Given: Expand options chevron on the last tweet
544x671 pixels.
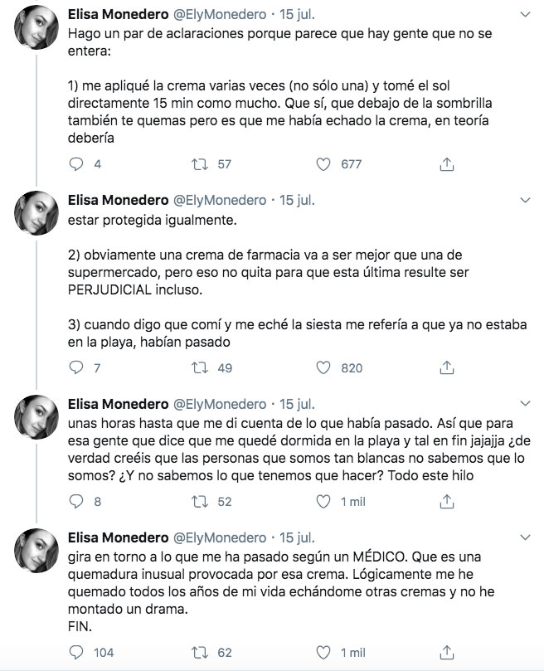Looking at the screenshot, I should click(x=525, y=537).
